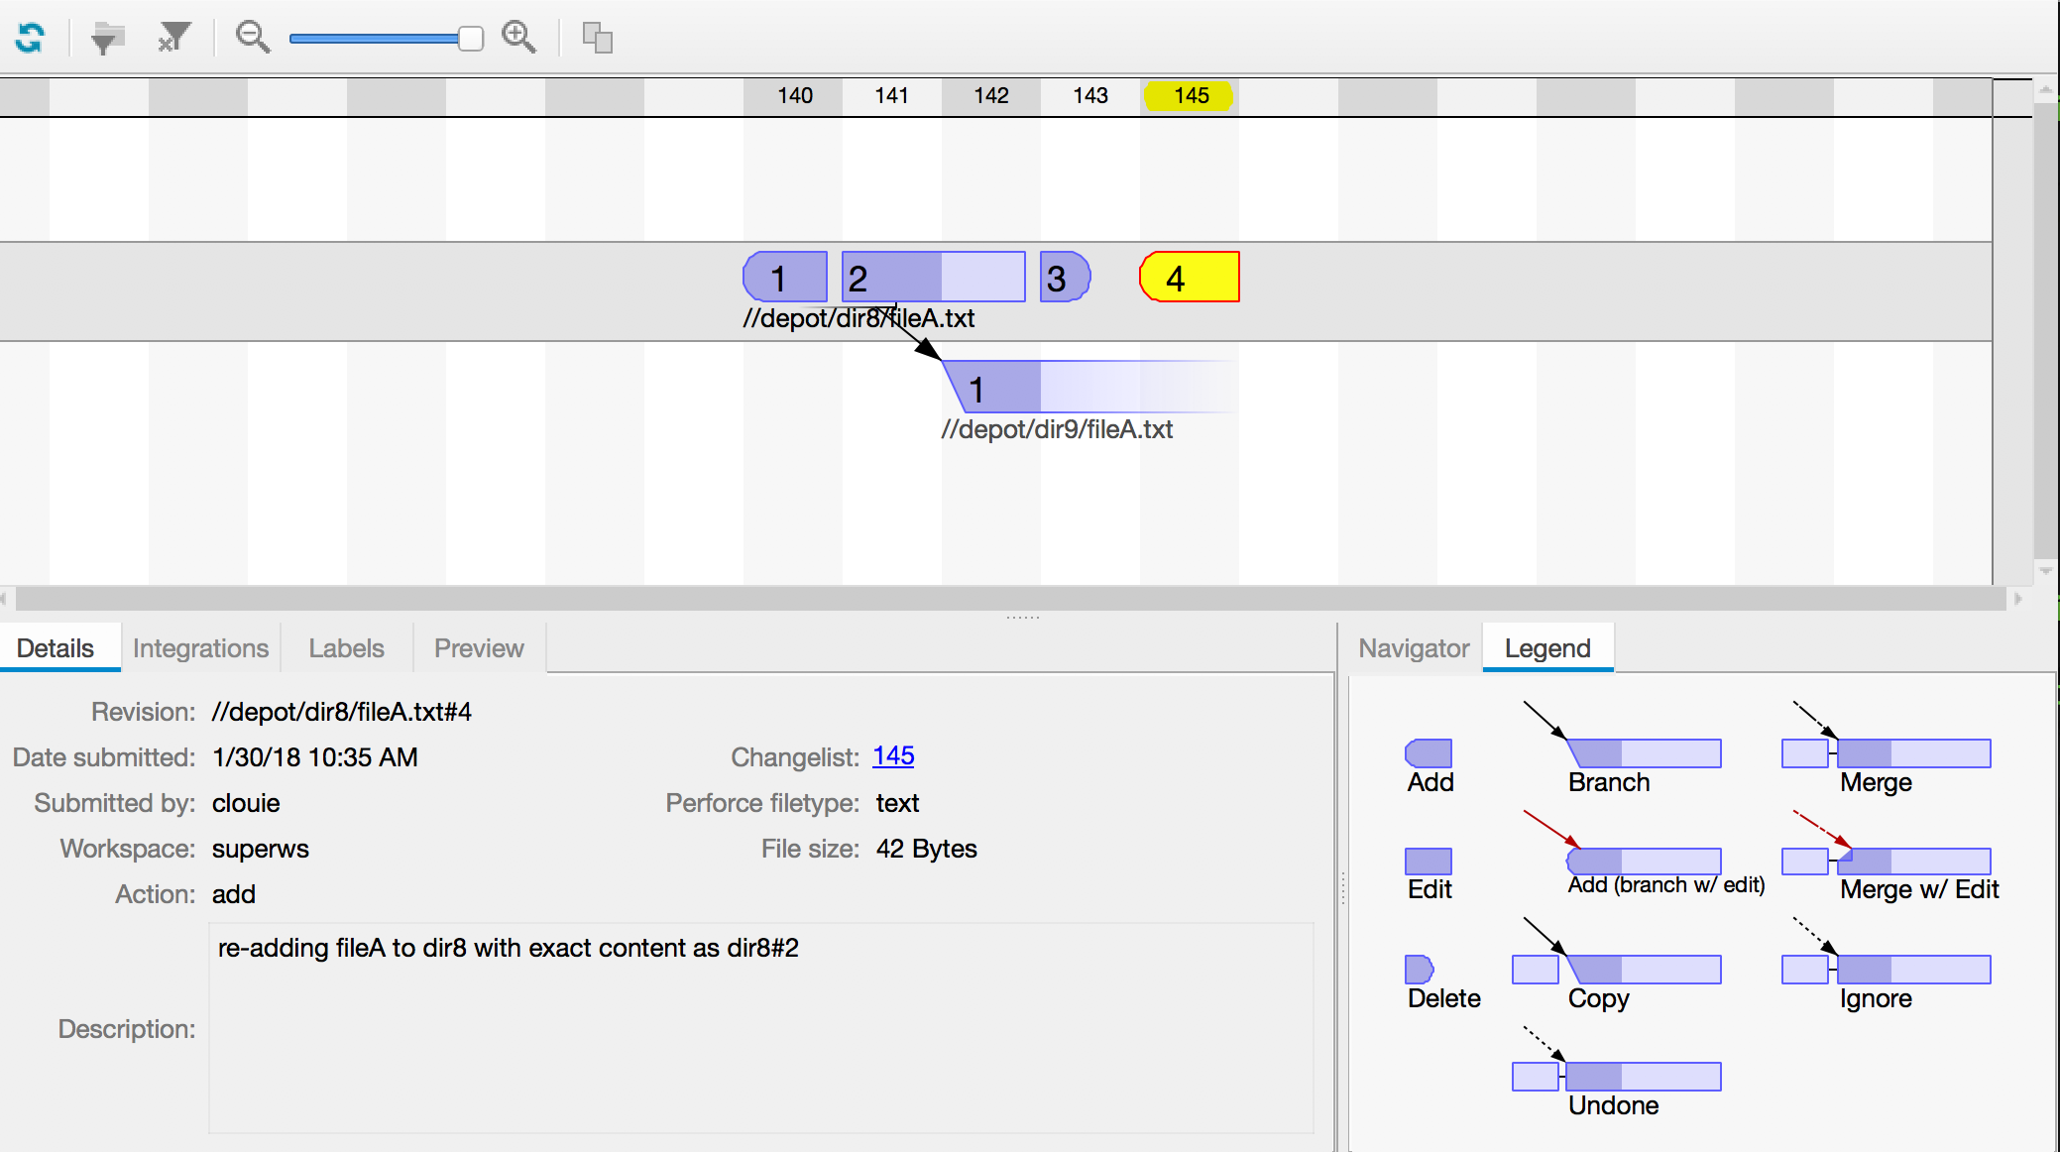Click the Add symbol in the Legend
2060x1152 pixels.
1428,751
